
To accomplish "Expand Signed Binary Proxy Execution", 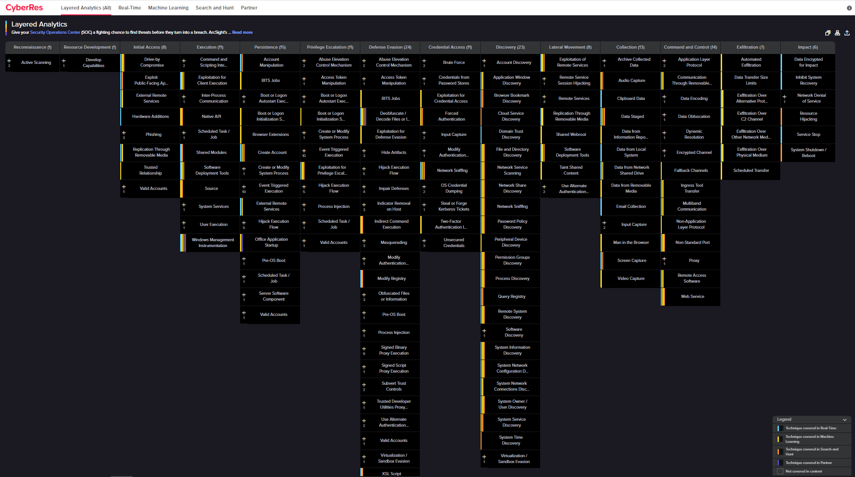I will [364, 349].
